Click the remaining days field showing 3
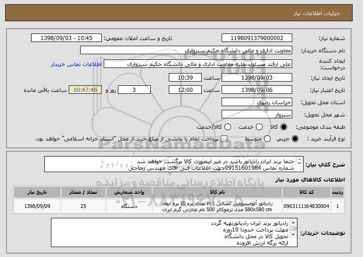Image resolution: width=363 pixels, height=257 pixels. 134,90
